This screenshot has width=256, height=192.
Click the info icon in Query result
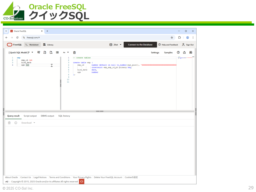coord(16,123)
